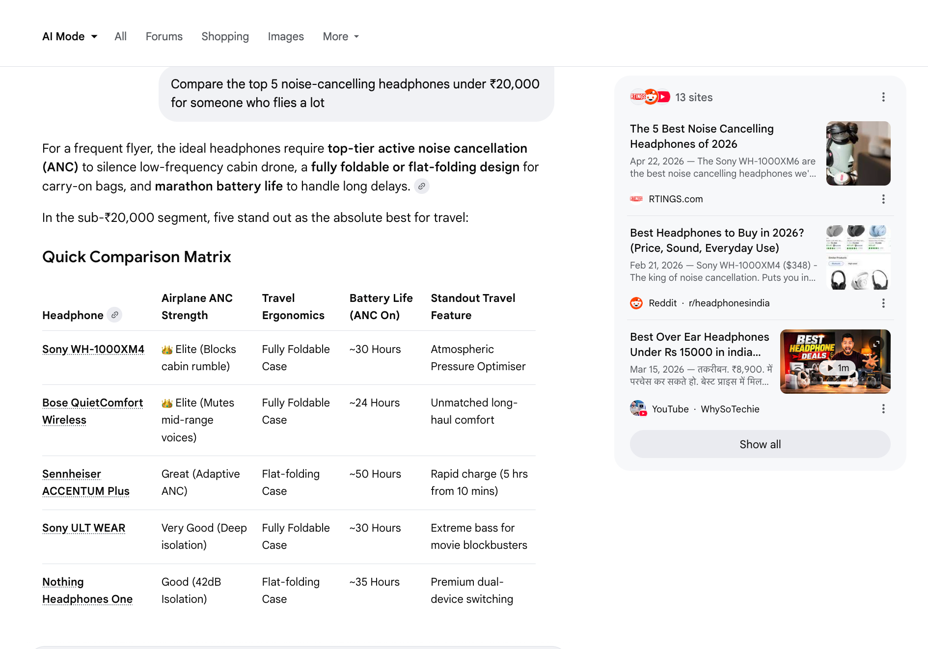Switch to the Shopping tab
The width and height of the screenshot is (928, 649).
click(x=225, y=36)
